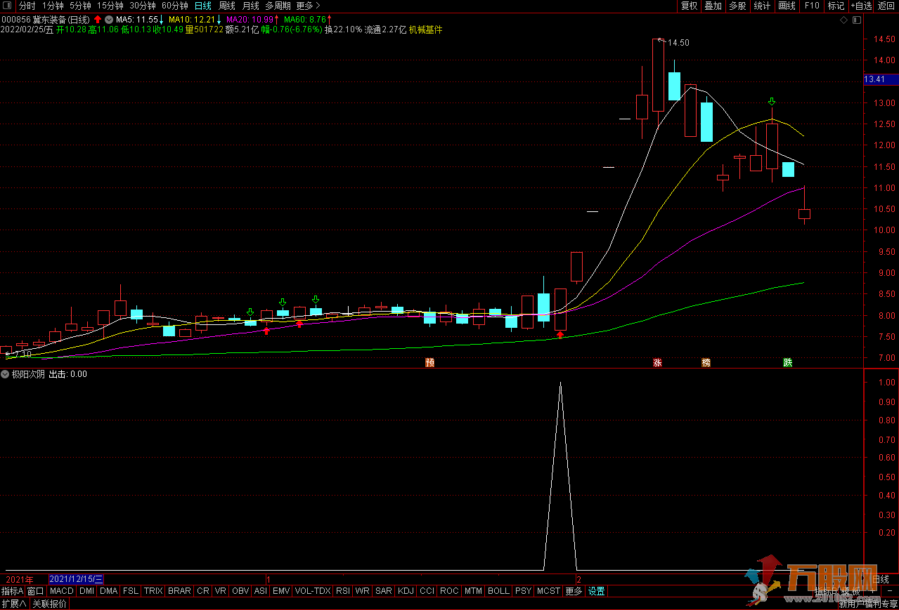Expand the 更多 > period options
The image size is (899, 610).
309,6
